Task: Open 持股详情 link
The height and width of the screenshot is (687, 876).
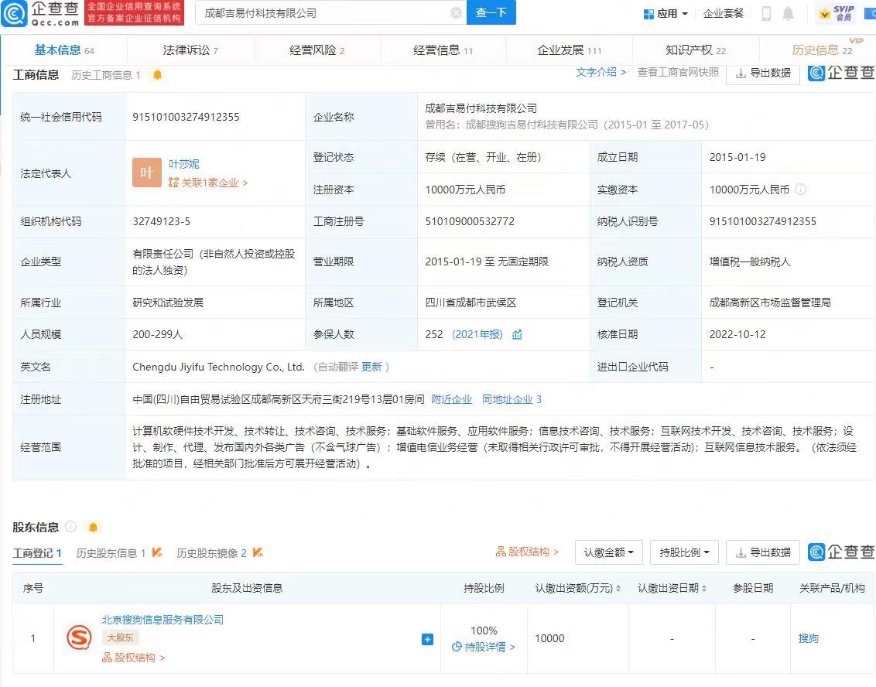Action: pyautogui.click(x=483, y=647)
